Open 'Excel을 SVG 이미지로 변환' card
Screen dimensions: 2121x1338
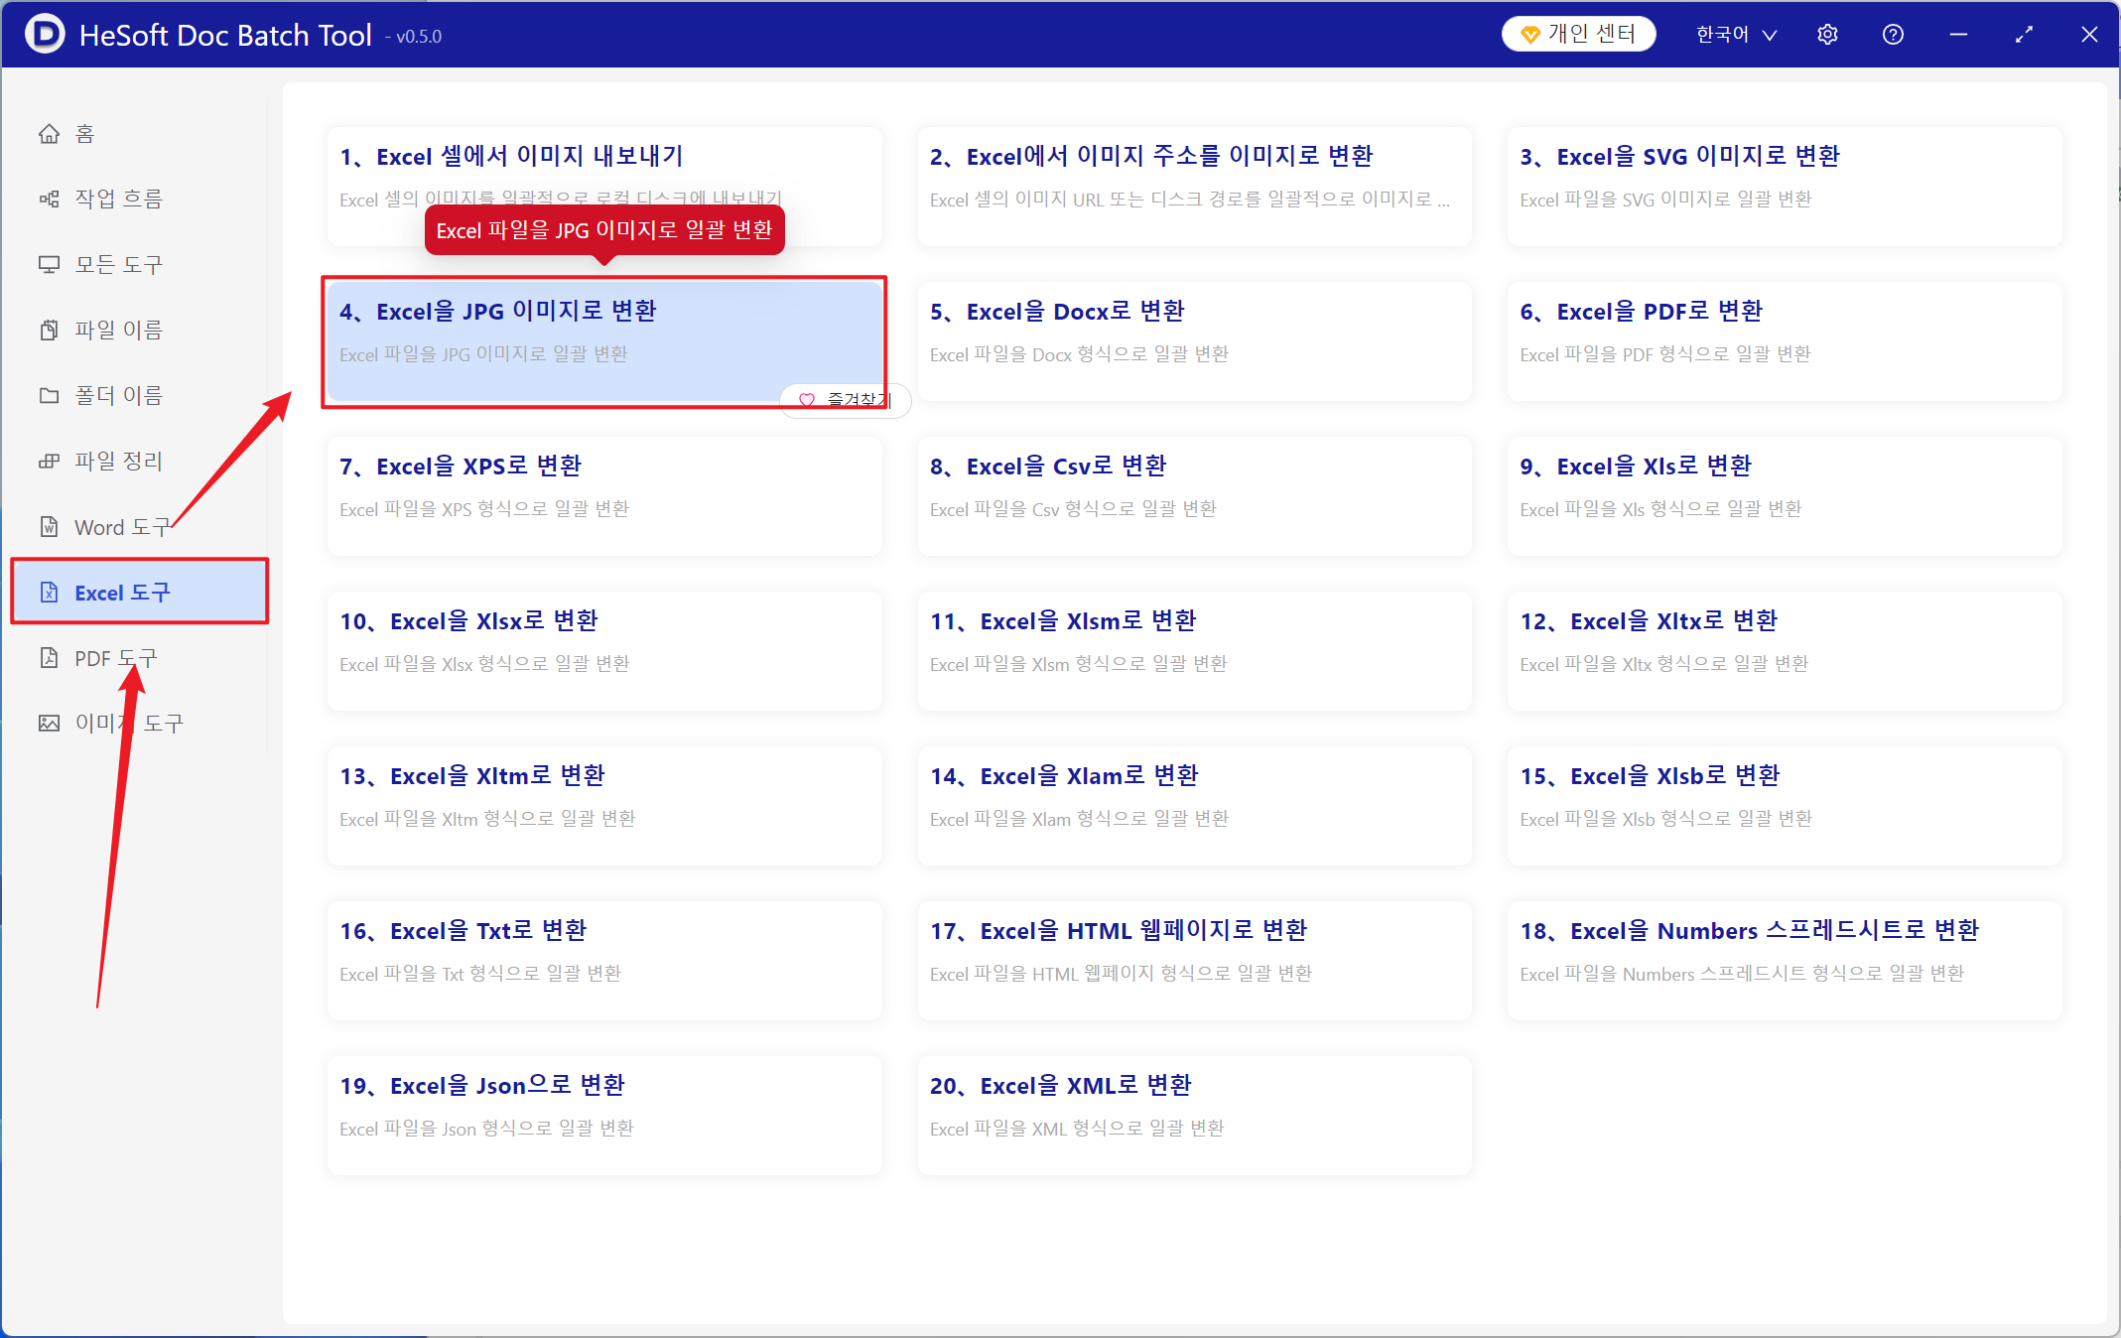[x=1785, y=187]
